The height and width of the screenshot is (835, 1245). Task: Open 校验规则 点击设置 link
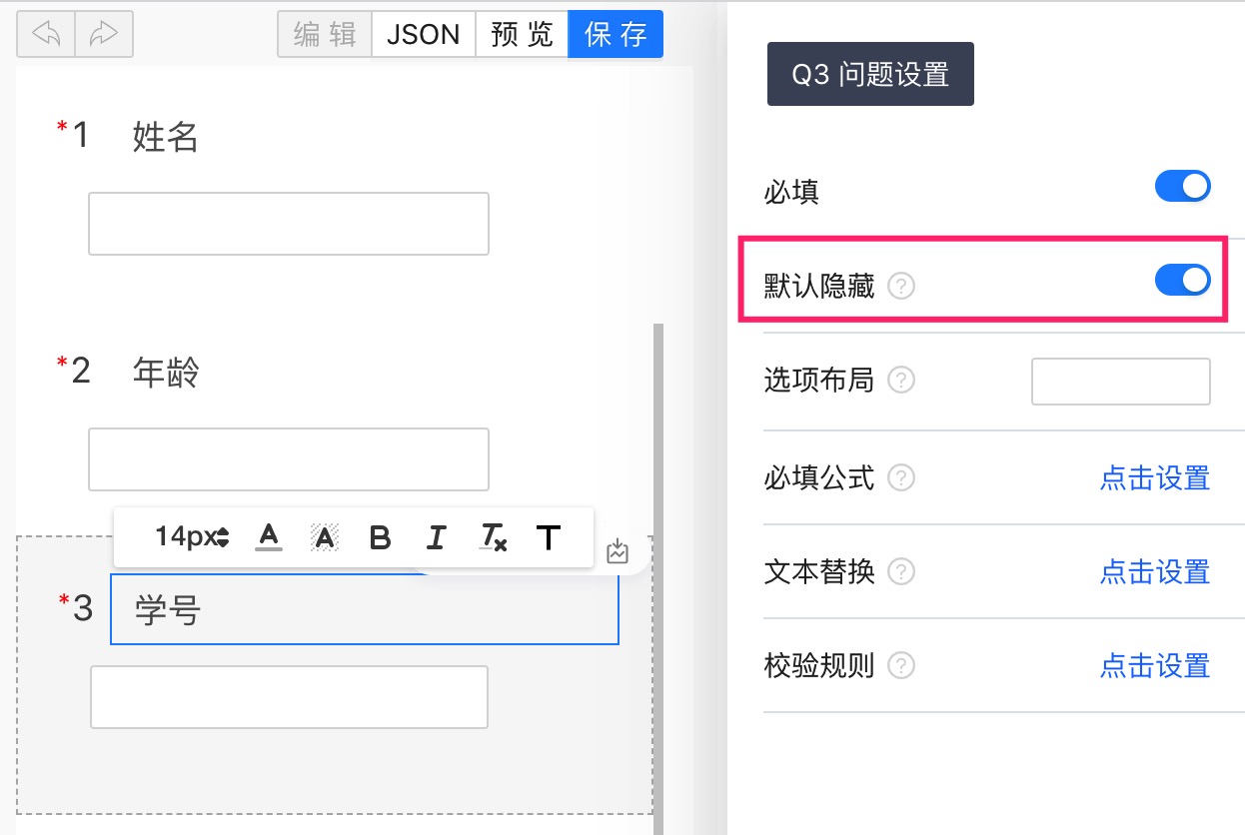(1155, 665)
